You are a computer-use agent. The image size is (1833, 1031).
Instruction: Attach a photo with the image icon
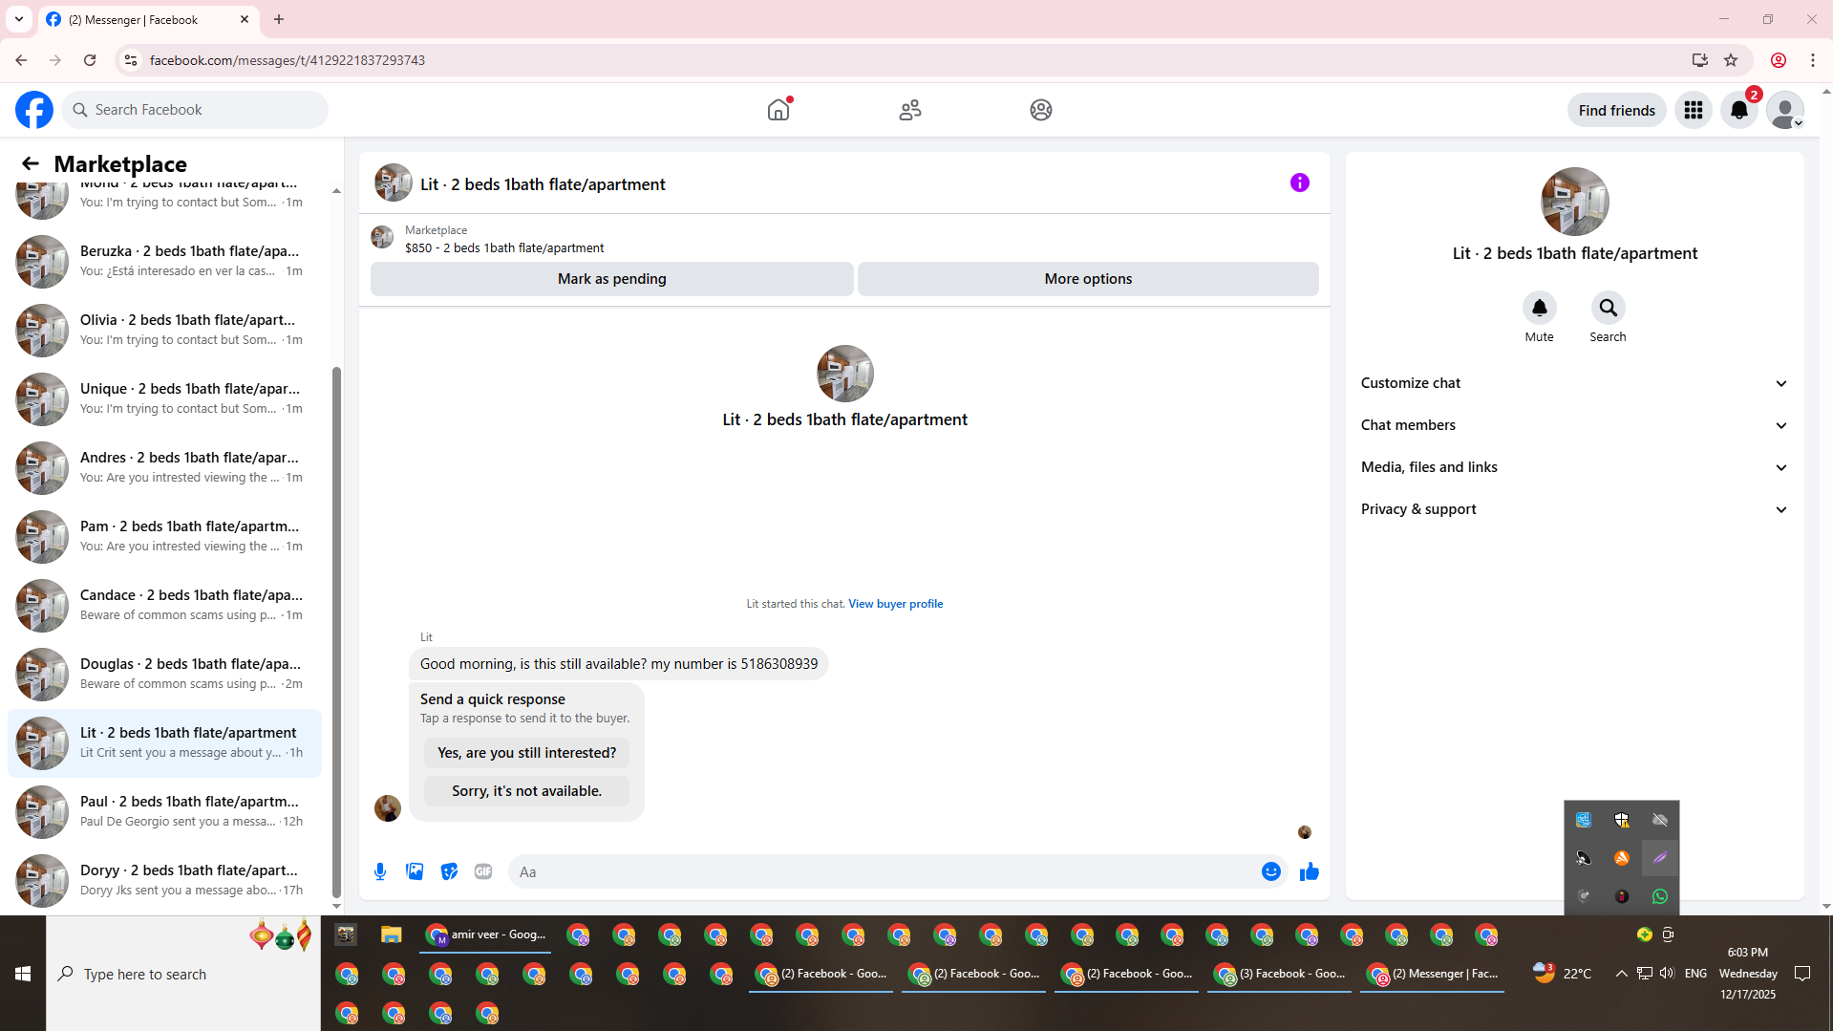(x=415, y=871)
